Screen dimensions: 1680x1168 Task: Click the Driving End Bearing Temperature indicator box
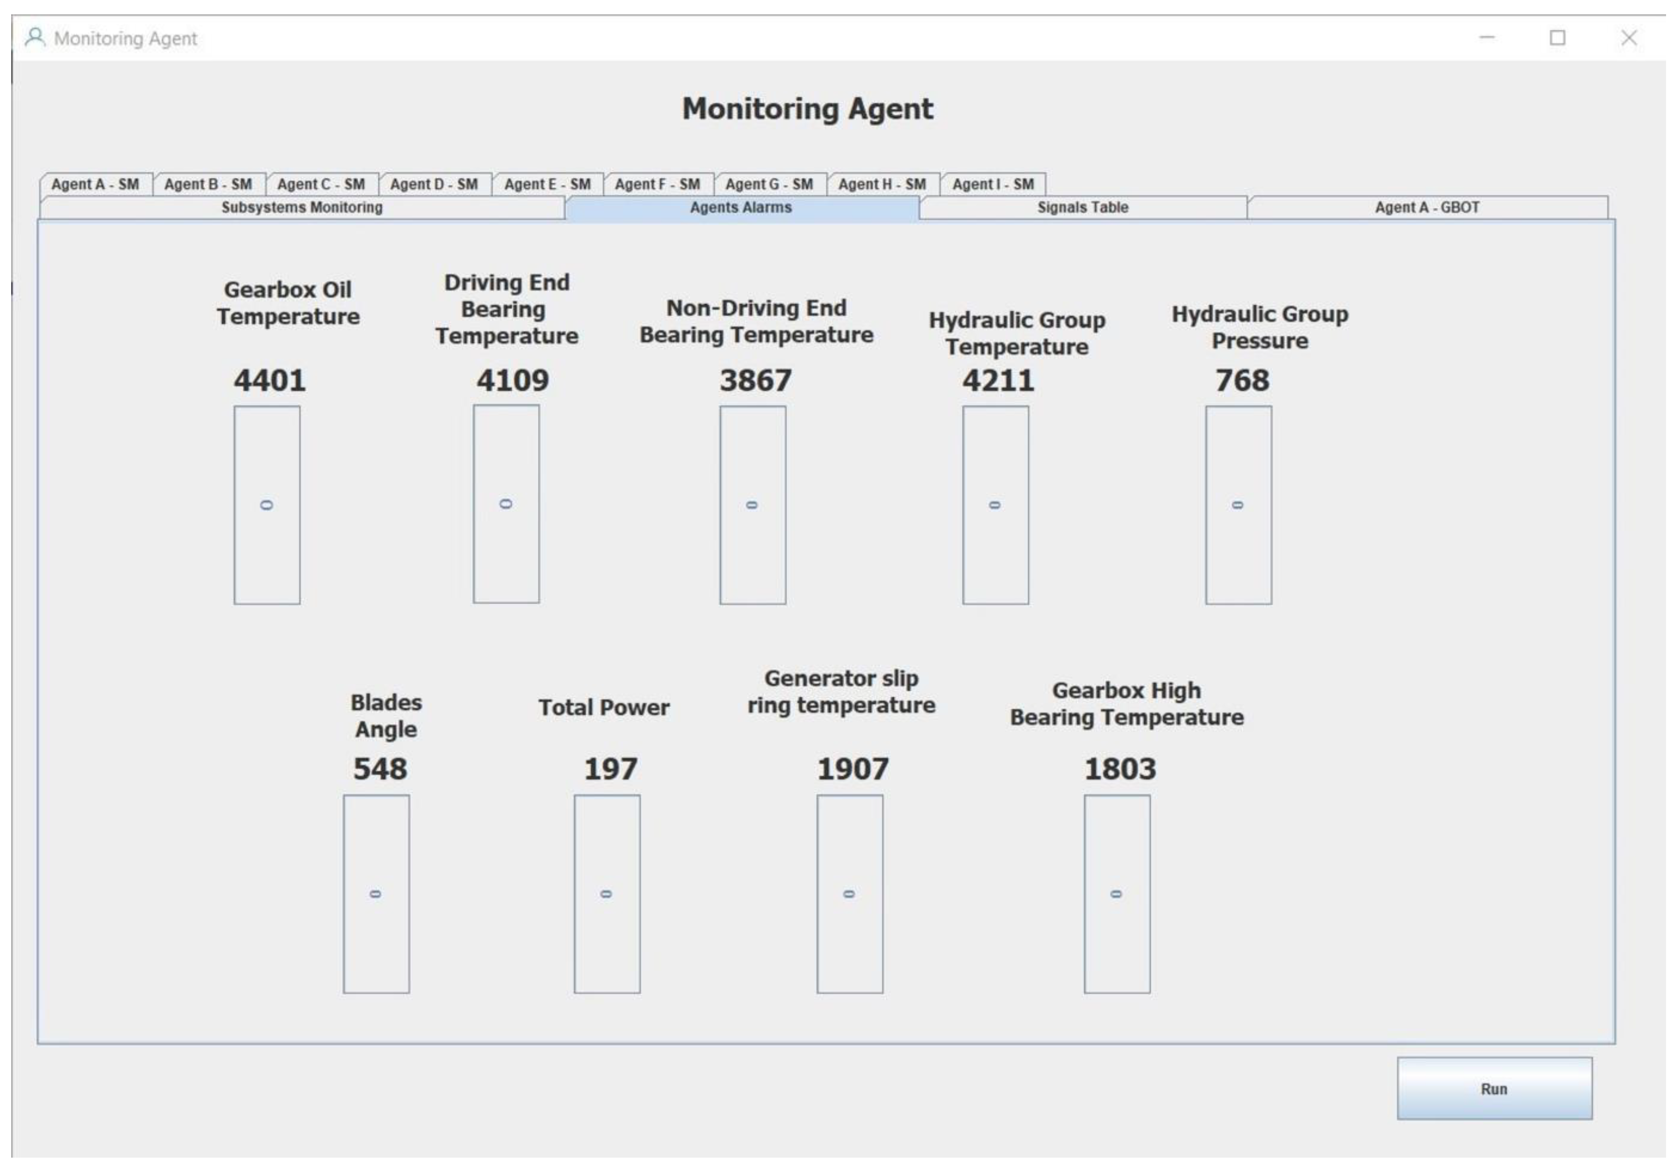(x=506, y=504)
